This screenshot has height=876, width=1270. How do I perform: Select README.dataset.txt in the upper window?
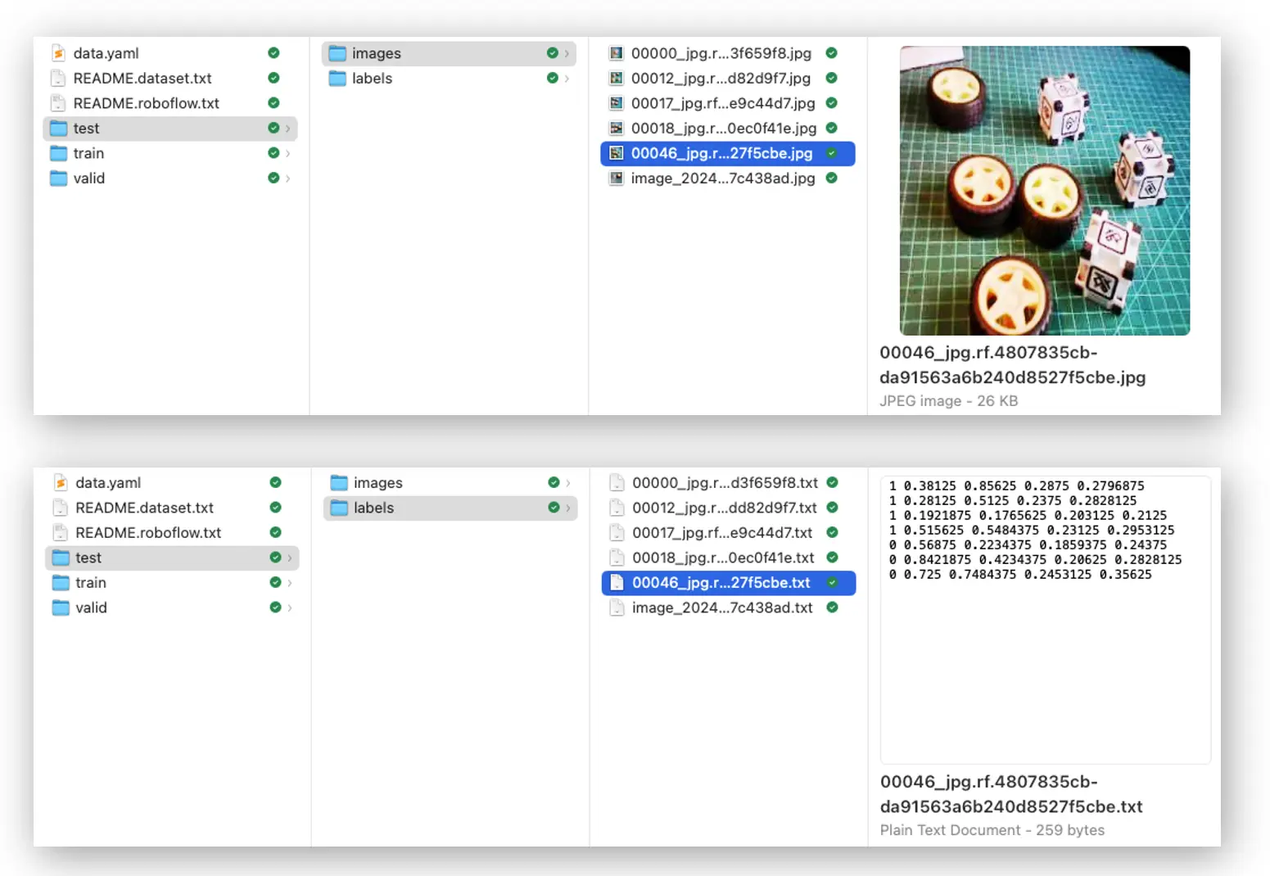point(142,79)
